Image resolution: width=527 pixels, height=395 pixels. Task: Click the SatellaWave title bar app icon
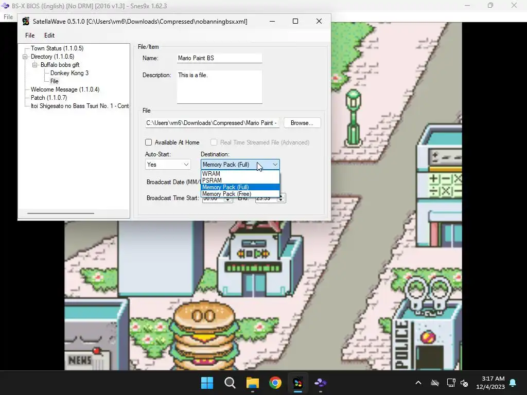click(x=26, y=22)
